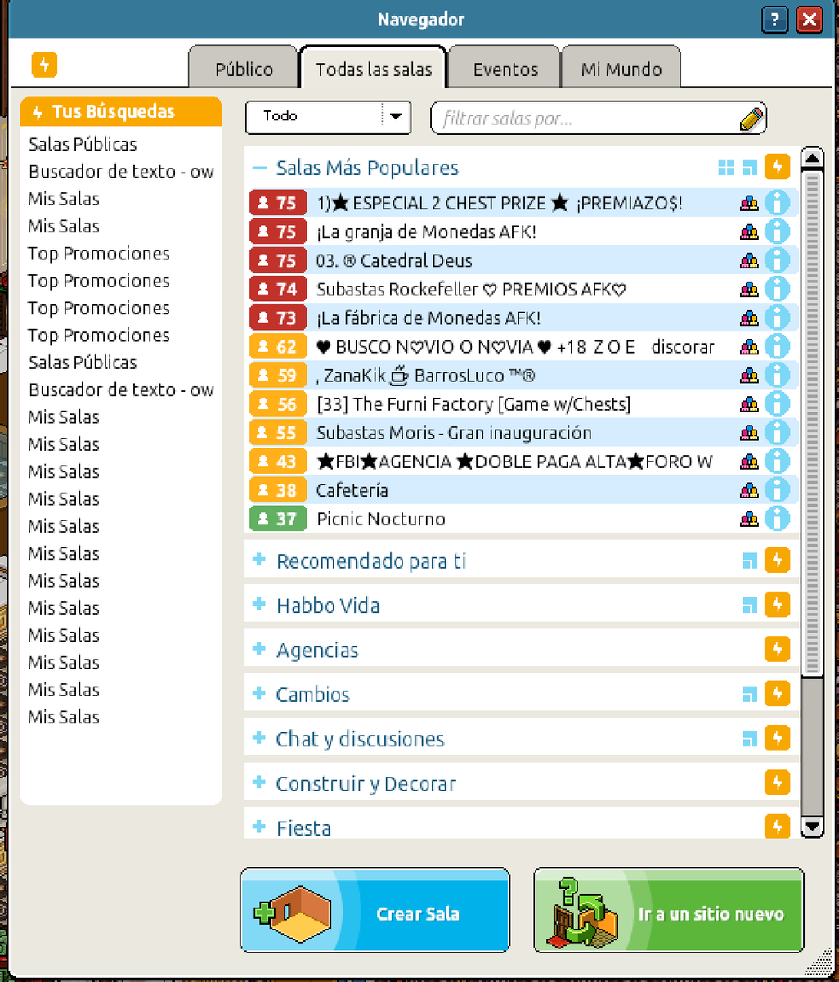Click the pencil icon in filter field
Screen dimensions: 839x982
751,119
